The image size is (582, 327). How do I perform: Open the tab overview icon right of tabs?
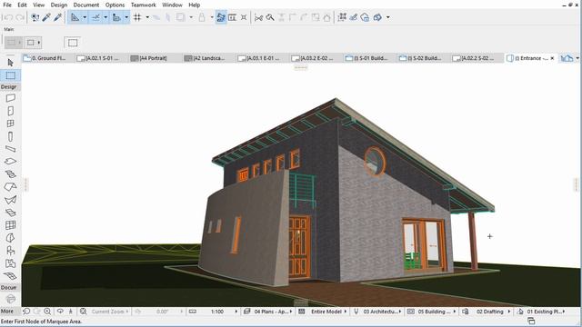tap(567, 58)
